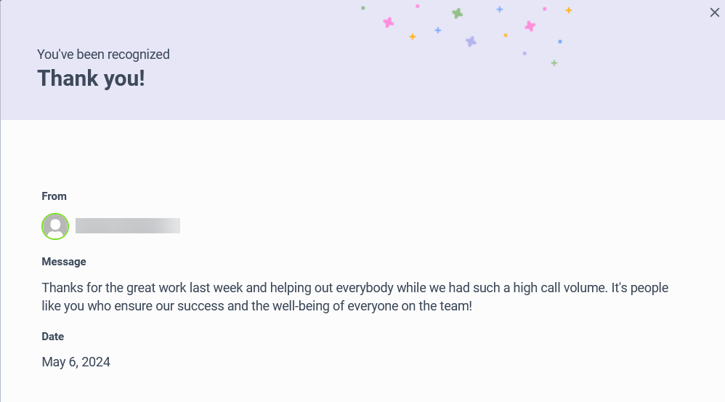The image size is (725, 402).
Task: Close the recognition dialog with the X
Action: coord(714,12)
